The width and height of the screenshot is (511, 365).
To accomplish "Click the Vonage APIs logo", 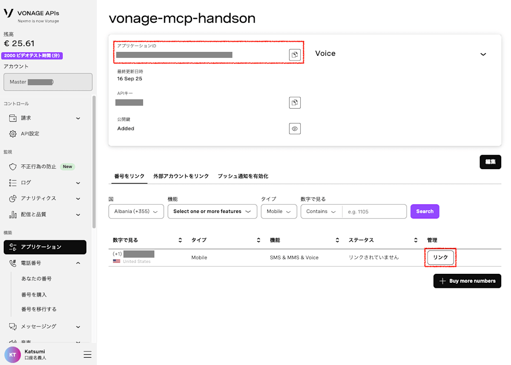I will [32, 15].
